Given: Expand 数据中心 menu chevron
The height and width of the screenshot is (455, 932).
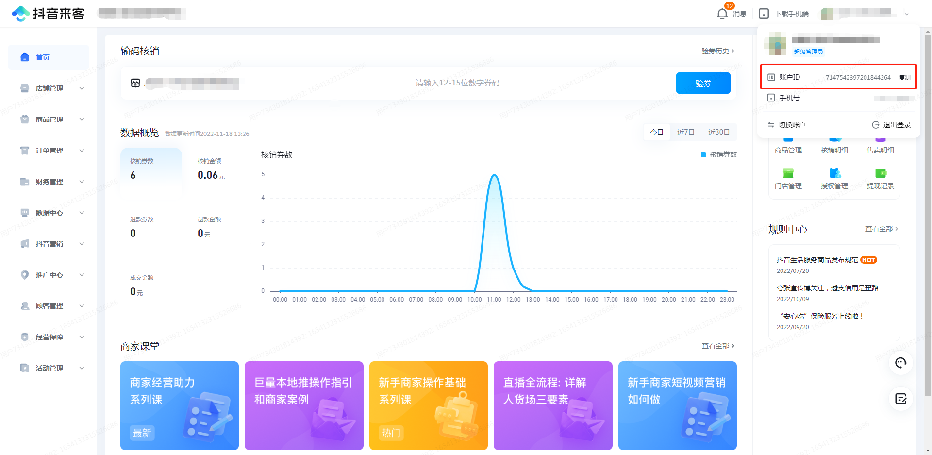Looking at the screenshot, I should coord(82,213).
